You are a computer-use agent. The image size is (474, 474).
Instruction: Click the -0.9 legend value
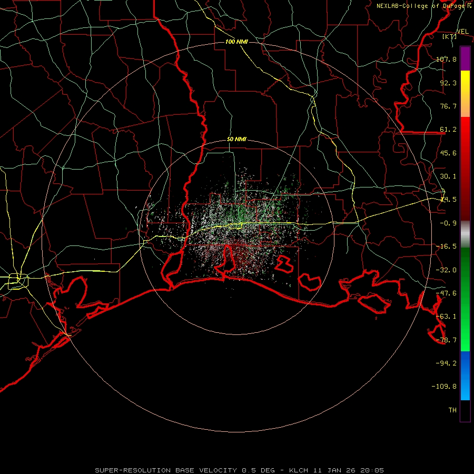(x=448, y=223)
